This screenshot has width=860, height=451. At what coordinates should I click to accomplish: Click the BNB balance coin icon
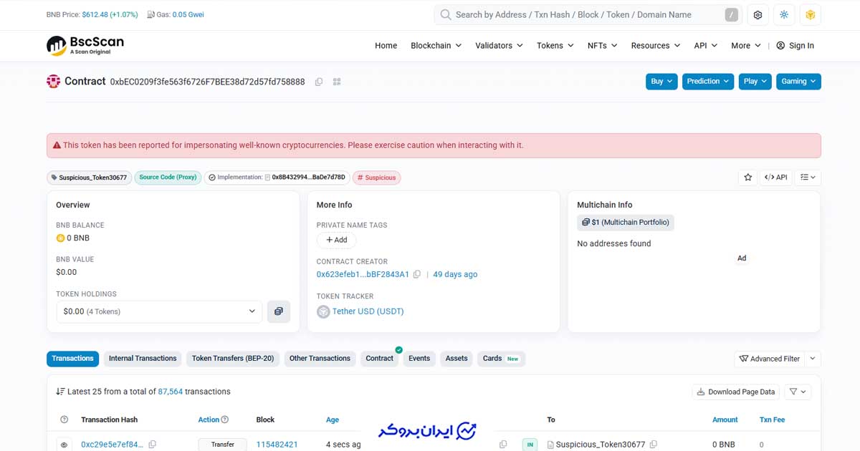coord(60,238)
